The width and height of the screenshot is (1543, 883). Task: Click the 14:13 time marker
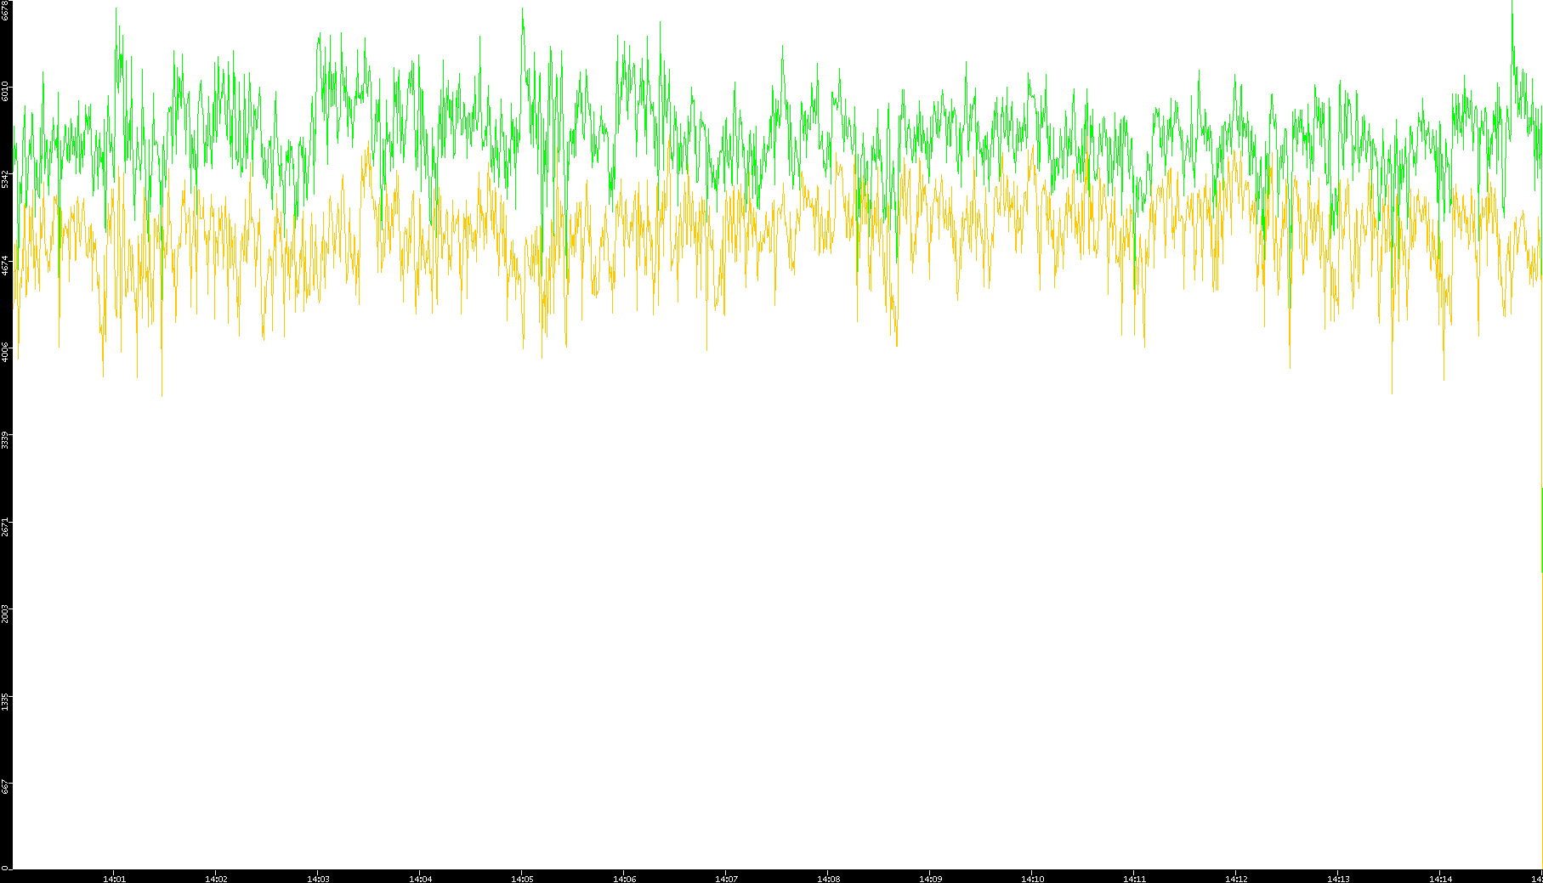pyautogui.click(x=1338, y=879)
